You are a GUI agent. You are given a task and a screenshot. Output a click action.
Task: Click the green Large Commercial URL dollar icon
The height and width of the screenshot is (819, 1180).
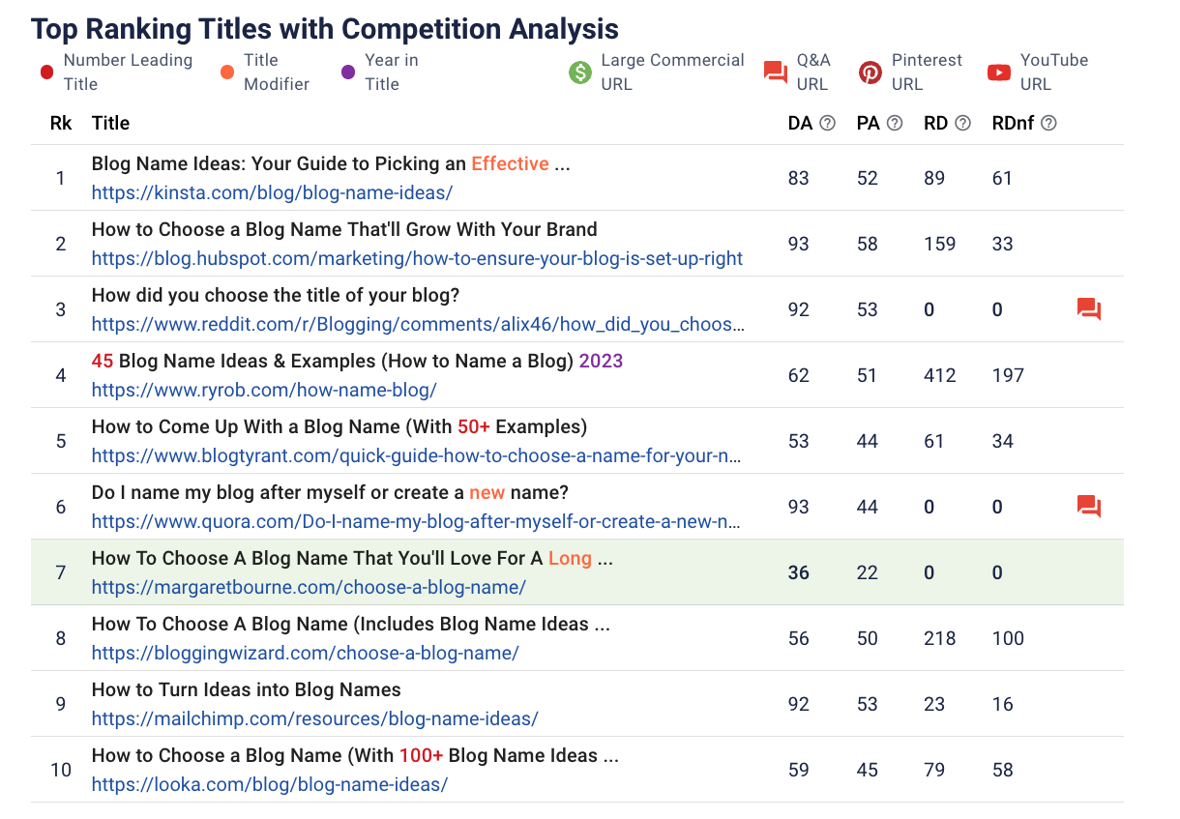tap(578, 72)
